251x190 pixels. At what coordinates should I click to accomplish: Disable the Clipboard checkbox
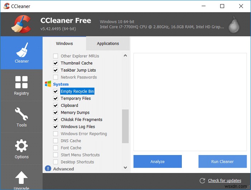(56, 105)
